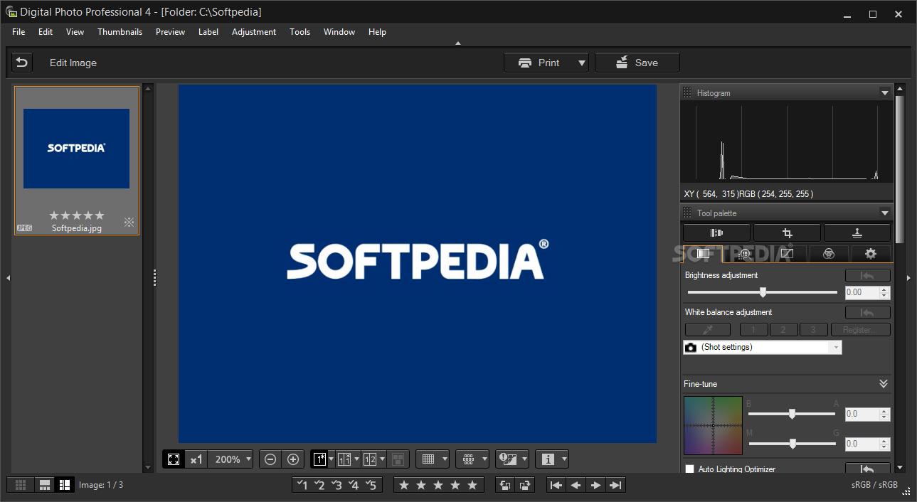Set one-star rating in bottom bar
The image size is (917, 502).
(x=404, y=485)
